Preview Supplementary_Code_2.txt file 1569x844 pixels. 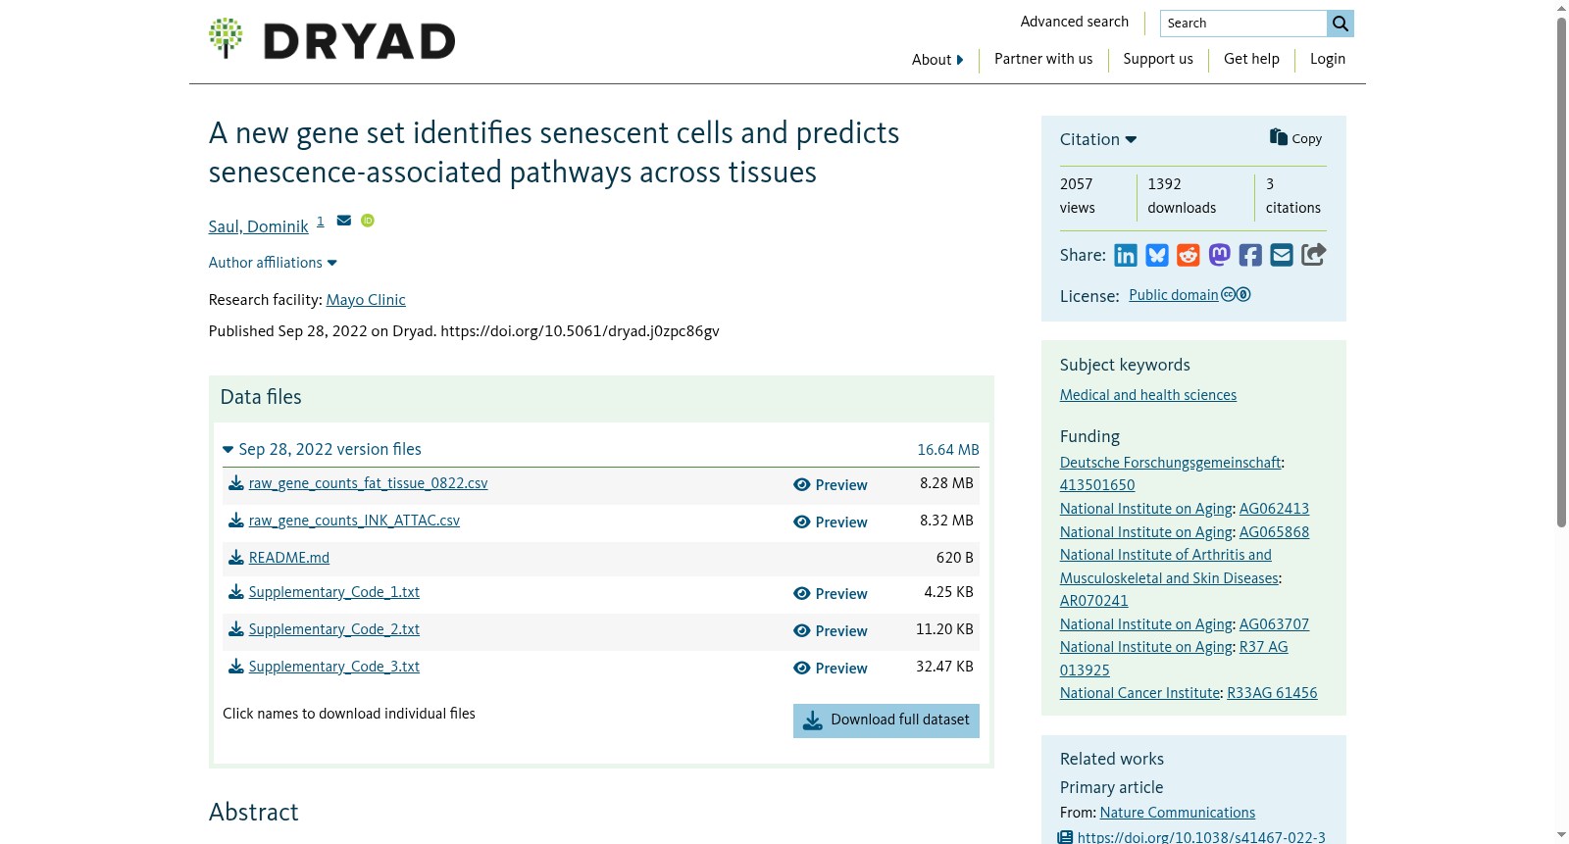(x=831, y=631)
